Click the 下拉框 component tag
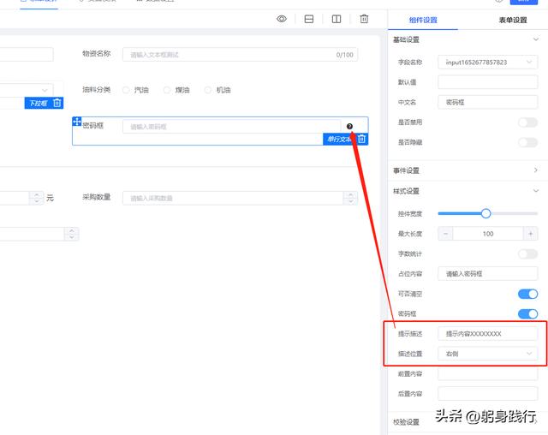 38,103
